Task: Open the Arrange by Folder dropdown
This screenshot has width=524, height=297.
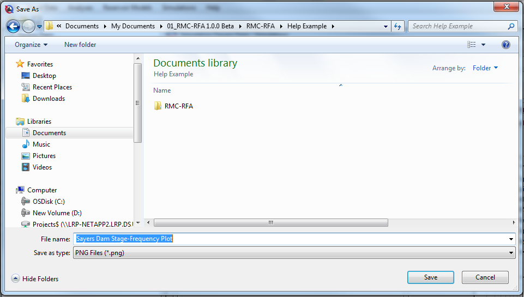Action: point(485,68)
